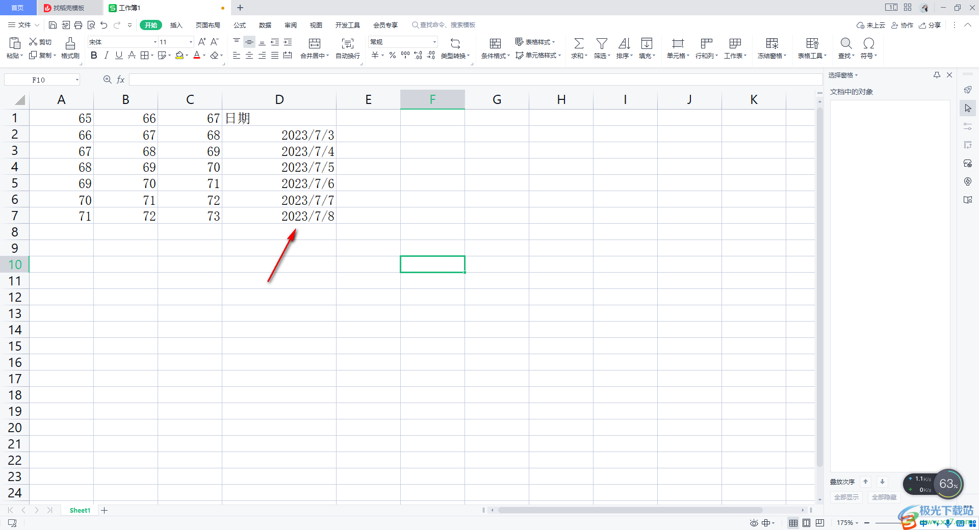Apply yellow fill color swatch
979x530 pixels.
coord(179,55)
